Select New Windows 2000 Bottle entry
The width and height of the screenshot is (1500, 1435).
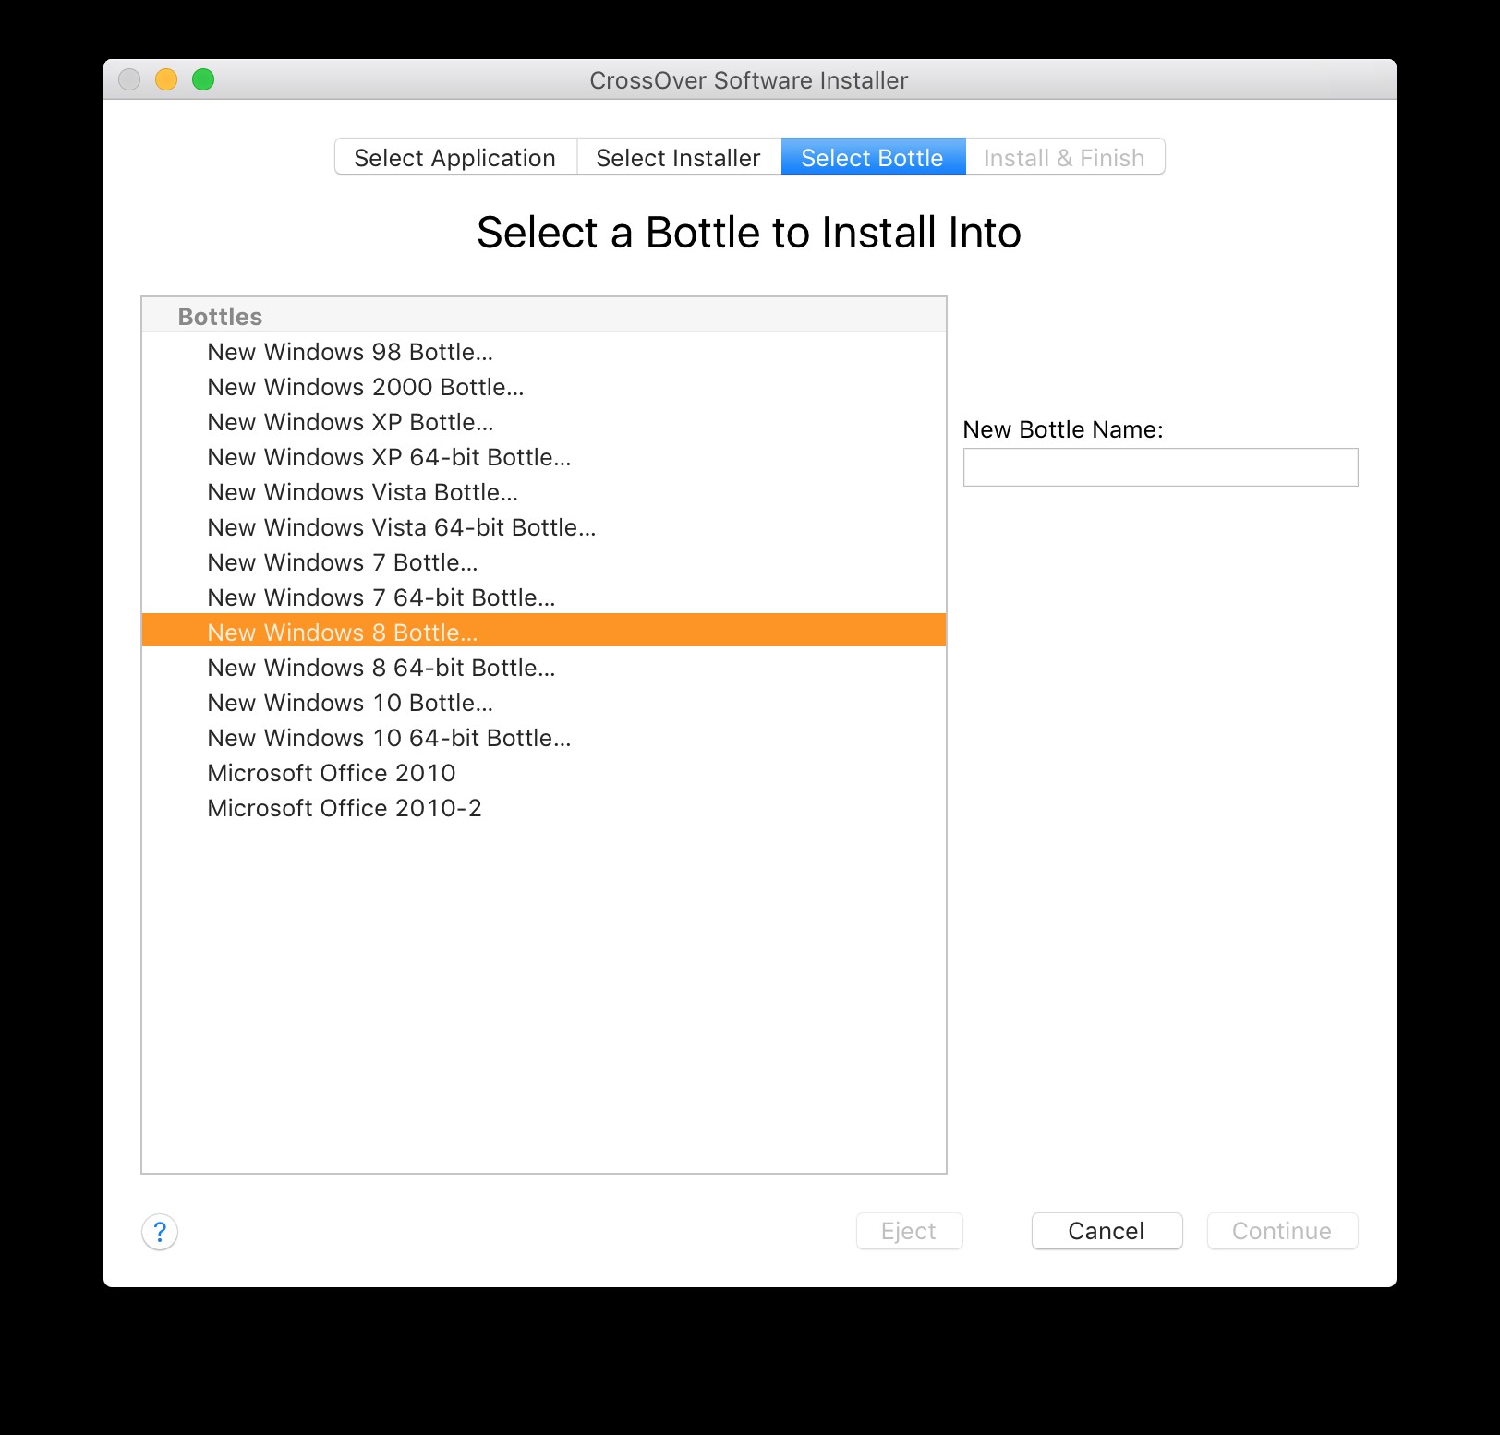365,387
